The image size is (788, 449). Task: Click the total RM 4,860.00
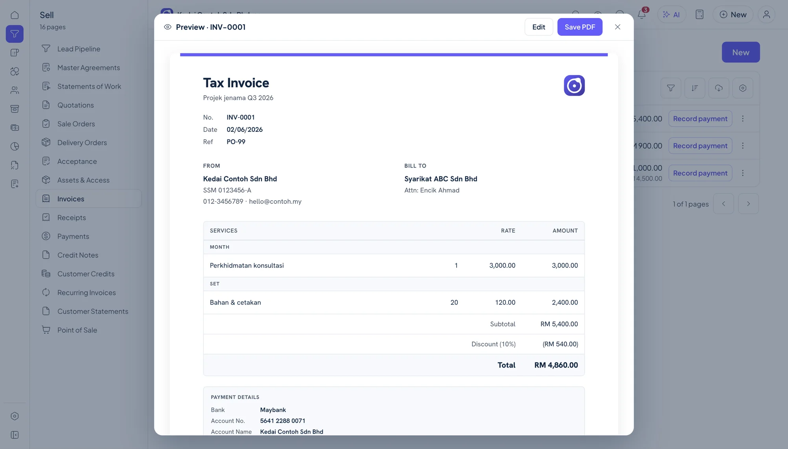click(x=556, y=365)
